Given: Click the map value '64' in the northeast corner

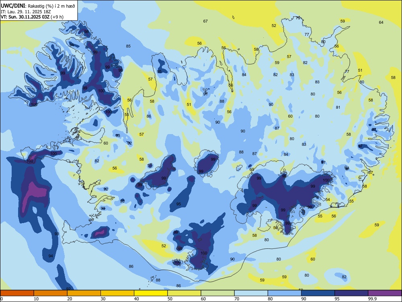Looking at the screenshot, I should click(381, 22).
